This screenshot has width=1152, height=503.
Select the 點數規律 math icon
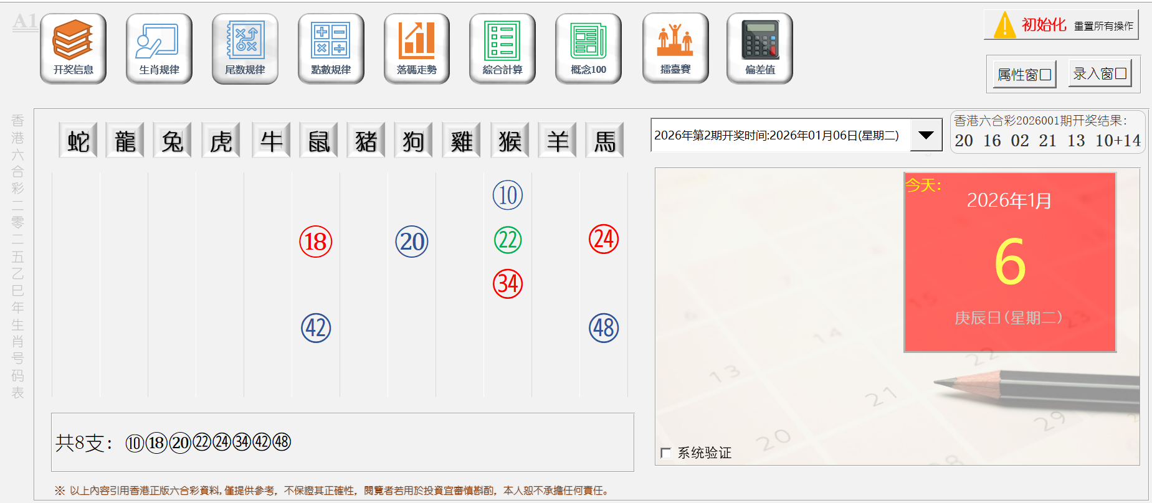(331, 48)
